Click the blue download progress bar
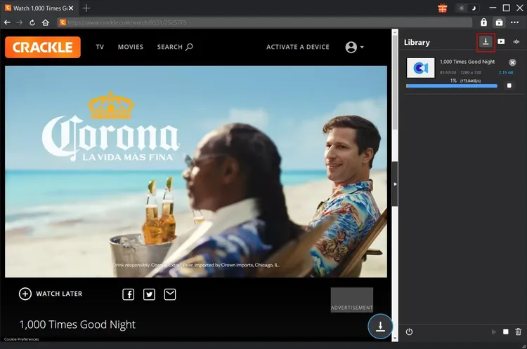527x349 pixels. pyautogui.click(x=451, y=86)
